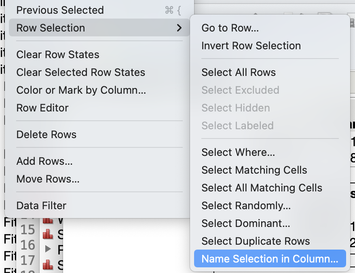Image resolution: width=355 pixels, height=273 pixels.
Task: Choose Select Randomly option
Action: point(246,206)
